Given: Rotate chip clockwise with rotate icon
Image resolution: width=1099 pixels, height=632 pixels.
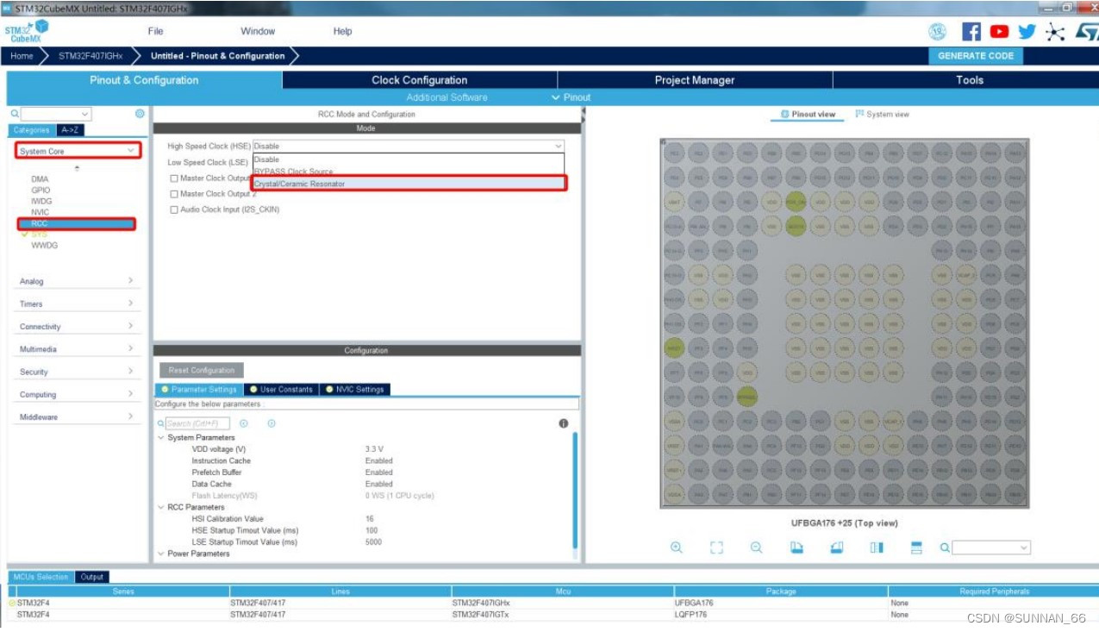Looking at the screenshot, I should 797,548.
